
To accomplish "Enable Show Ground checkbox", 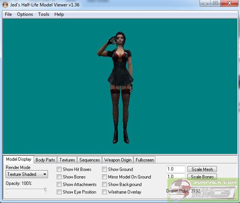I will 104,169.
